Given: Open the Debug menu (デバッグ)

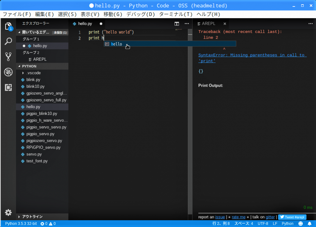Looking at the screenshot, I should [140, 14].
